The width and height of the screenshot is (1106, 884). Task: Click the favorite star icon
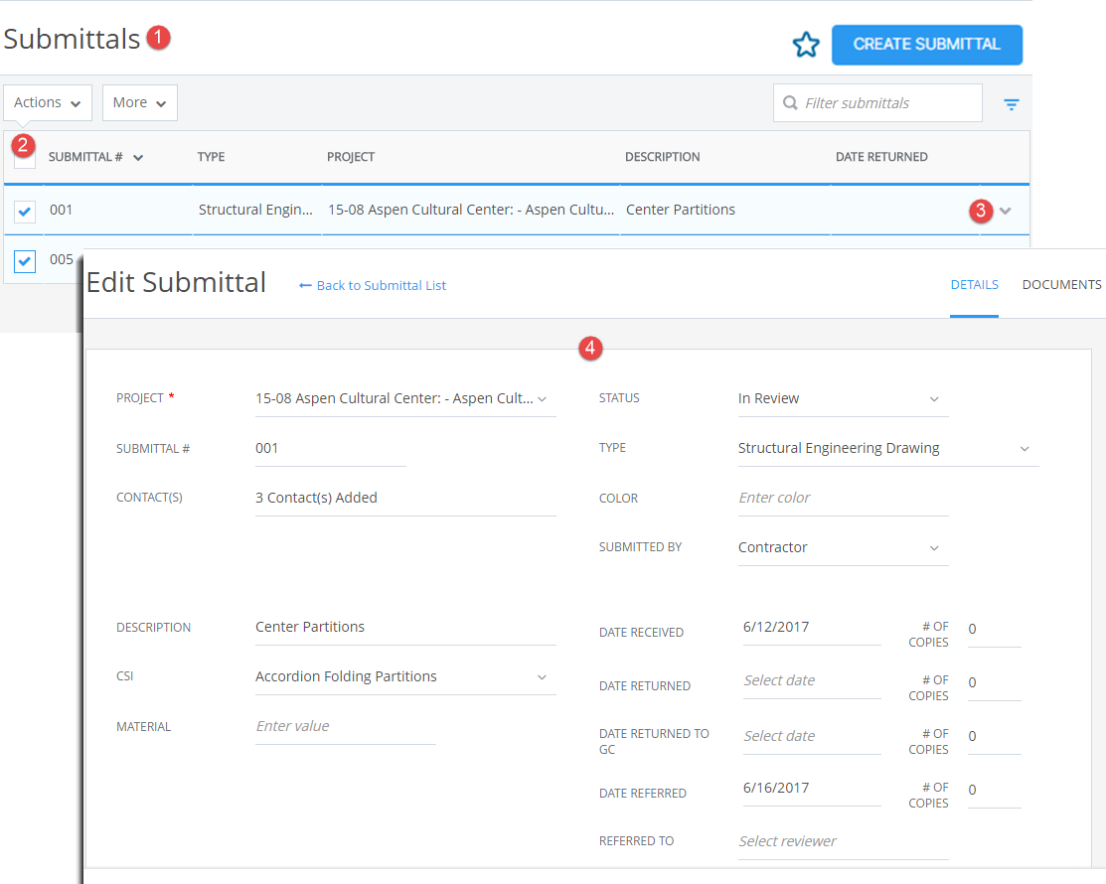[x=806, y=45]
